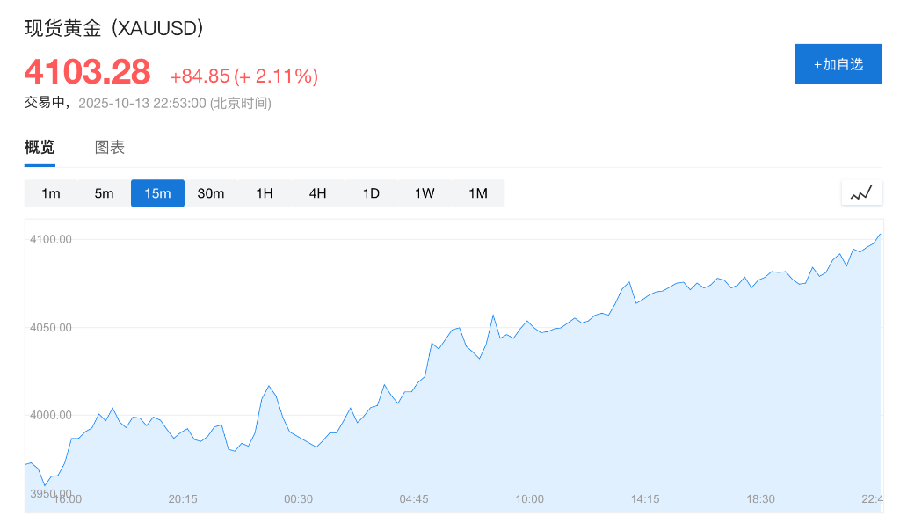Set chart interval to 1H
The width and height of the screenshot is (900, 523).
265,193
